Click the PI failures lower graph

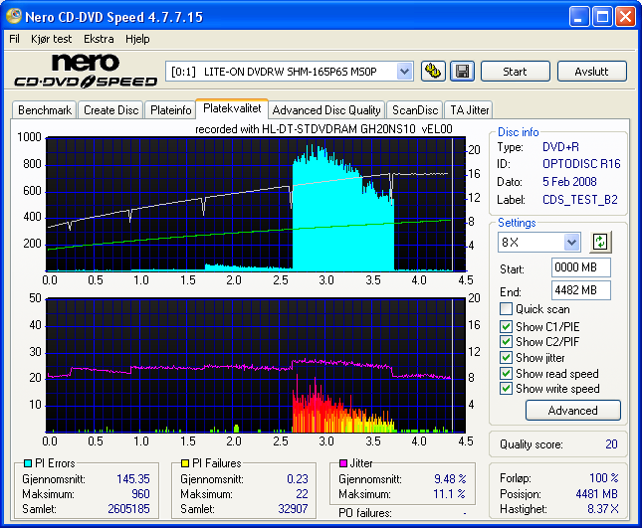click(x=256, y=365)
